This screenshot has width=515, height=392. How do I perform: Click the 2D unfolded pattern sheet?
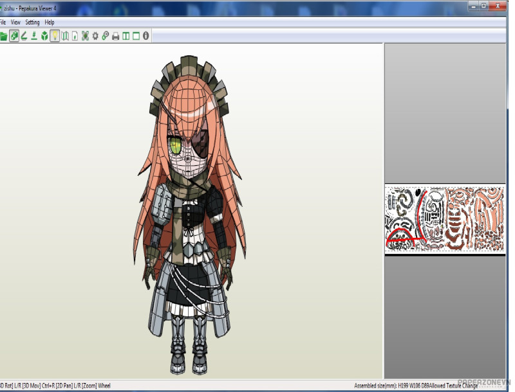(447, 219)
